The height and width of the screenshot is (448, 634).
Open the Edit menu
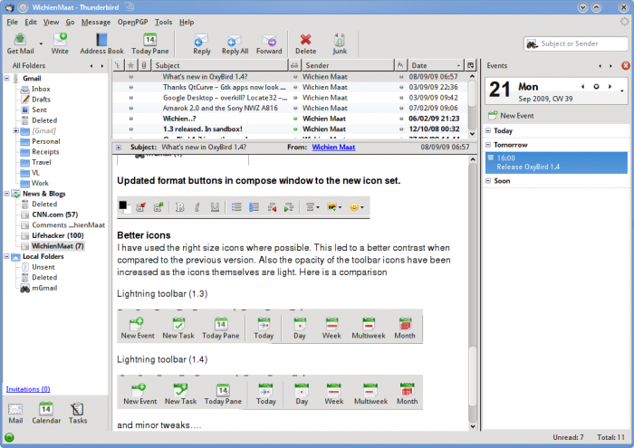[31, 22]
